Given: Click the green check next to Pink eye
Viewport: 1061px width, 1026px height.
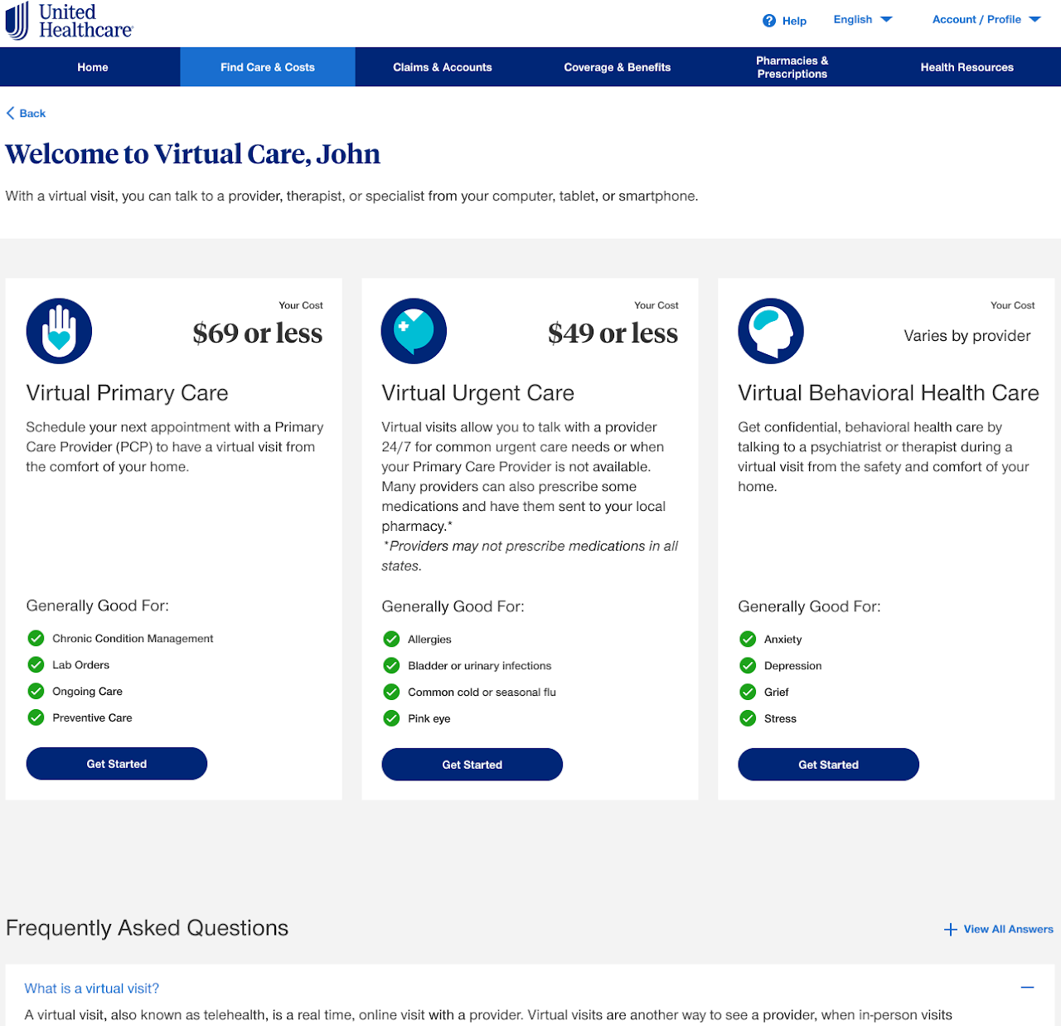Looking at the screenshot, I should click(391, 718).
